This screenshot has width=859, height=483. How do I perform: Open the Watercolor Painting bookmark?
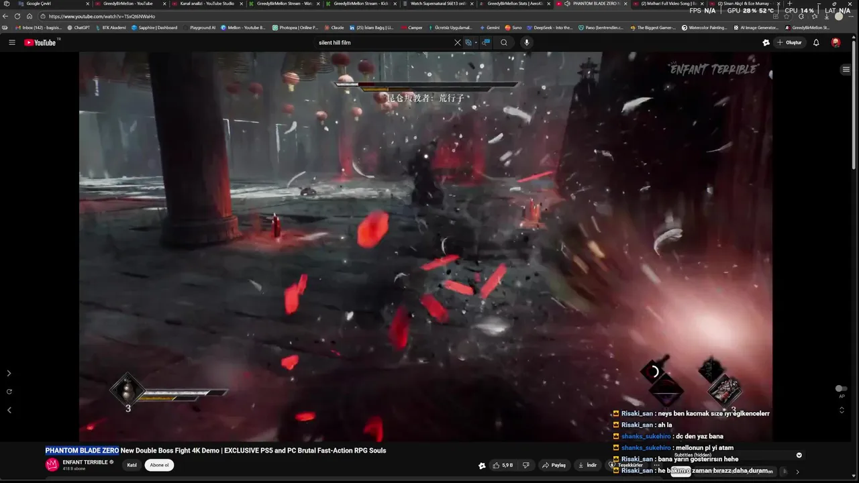(x=705, y=28)
